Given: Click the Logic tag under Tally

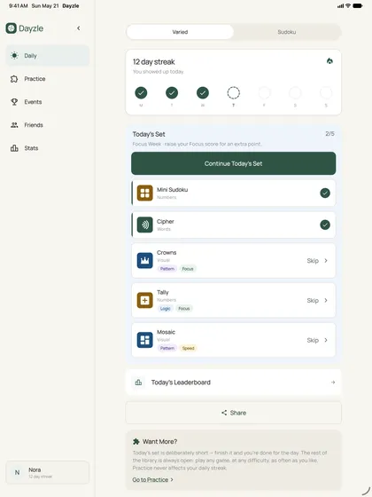Looking at the screenshot, I should tap(165, 309).
